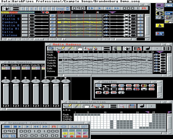Screen dimensions: 173x139
Task: Click the filmstrip icon in Media Madness toolbar
Action: pyautogui.click(x=166, y=49)
